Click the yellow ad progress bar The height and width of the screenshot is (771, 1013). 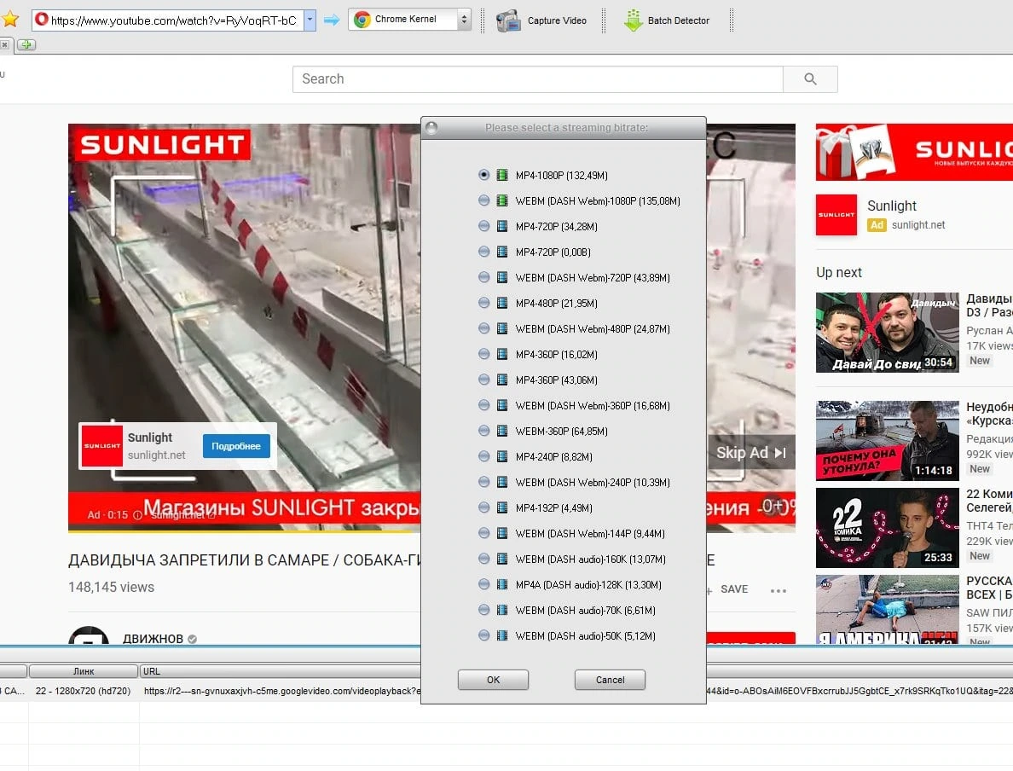point(240,532)
